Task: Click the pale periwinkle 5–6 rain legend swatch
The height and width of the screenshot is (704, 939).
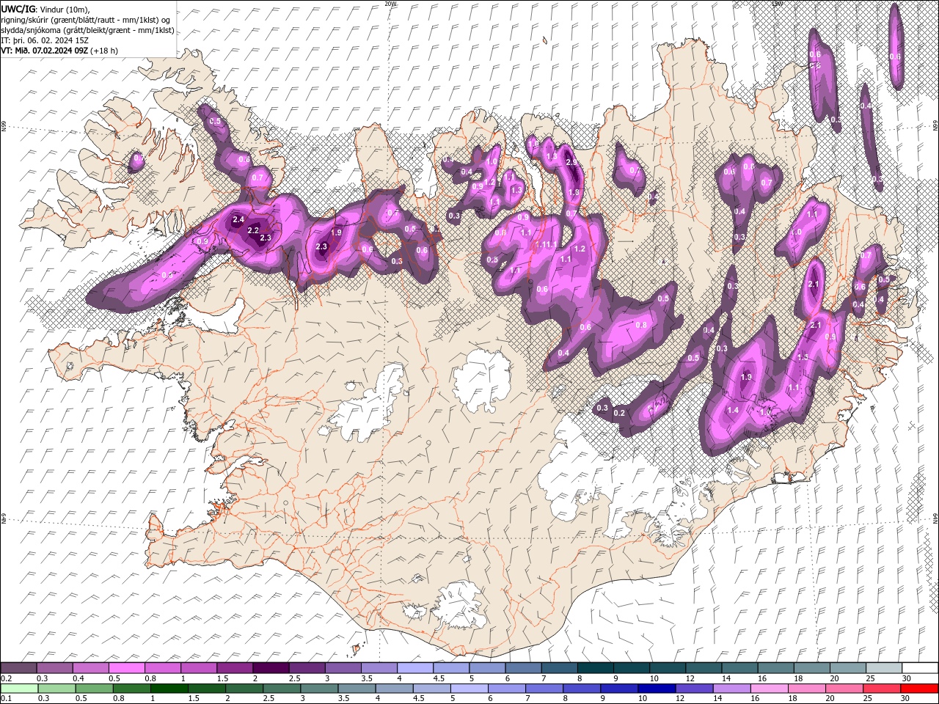Action: [x=469, y=689]
